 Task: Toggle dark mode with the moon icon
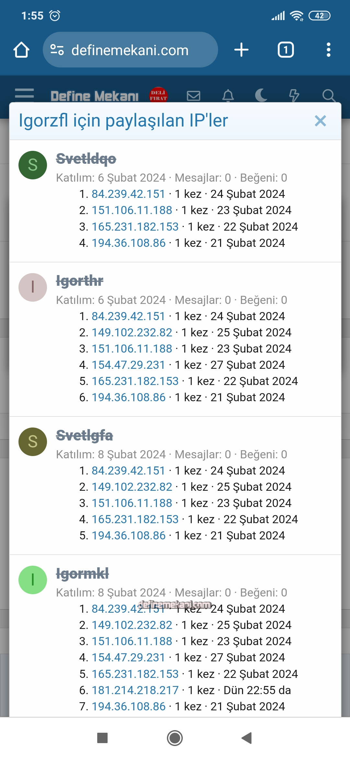tap(261, 96)
